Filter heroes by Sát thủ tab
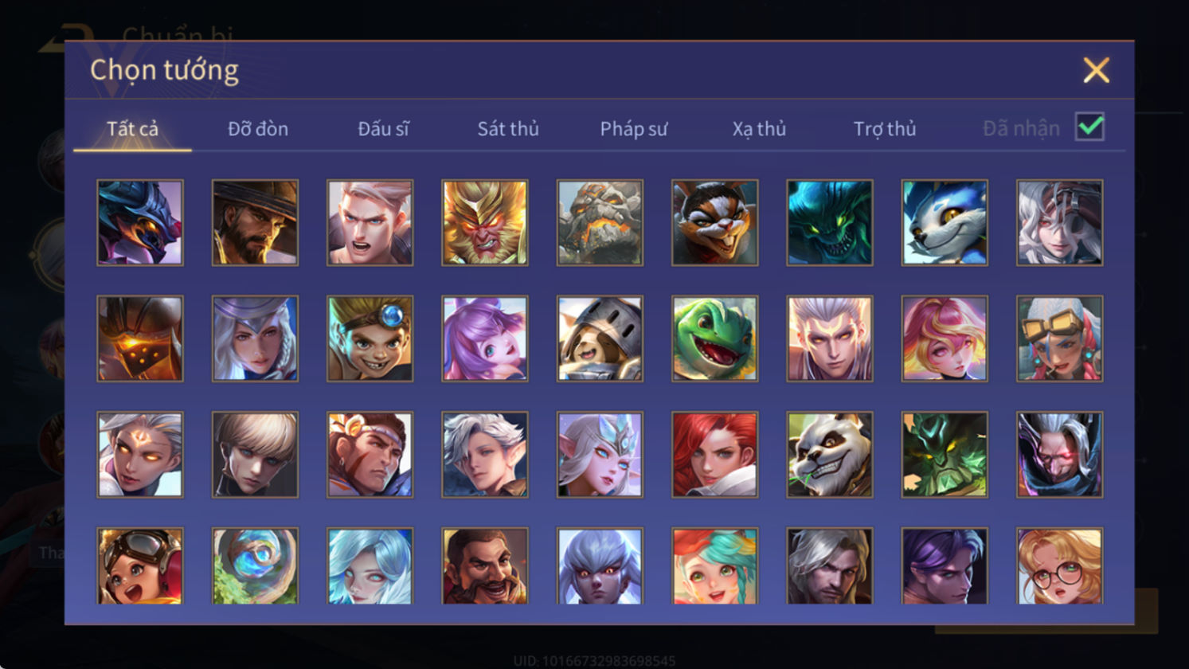 point(508,129)
